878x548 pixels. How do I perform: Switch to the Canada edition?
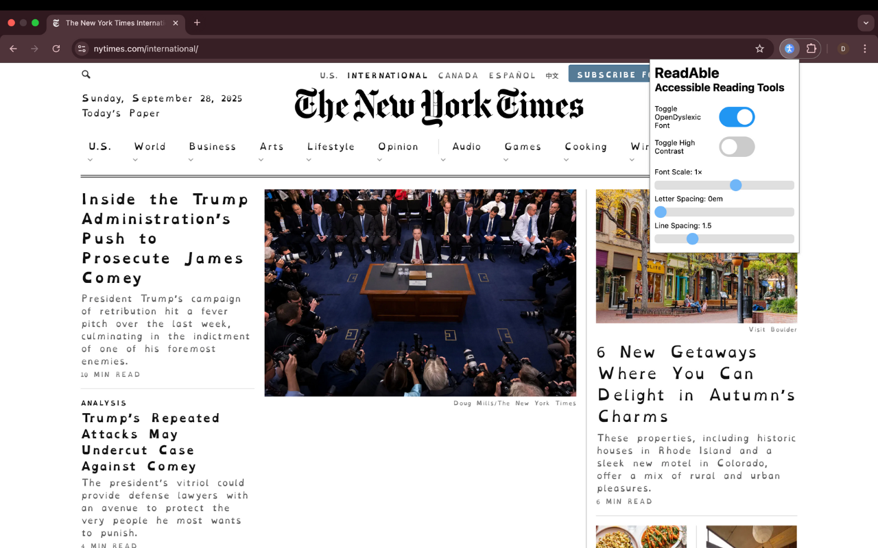click(458, 75)
